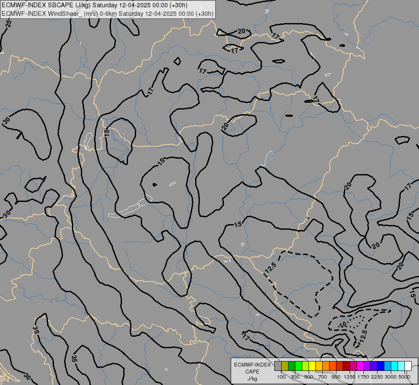Screen dimensions: 419x385
Task: Click the gray swatch in the CAPE legend
Action: 278,366
